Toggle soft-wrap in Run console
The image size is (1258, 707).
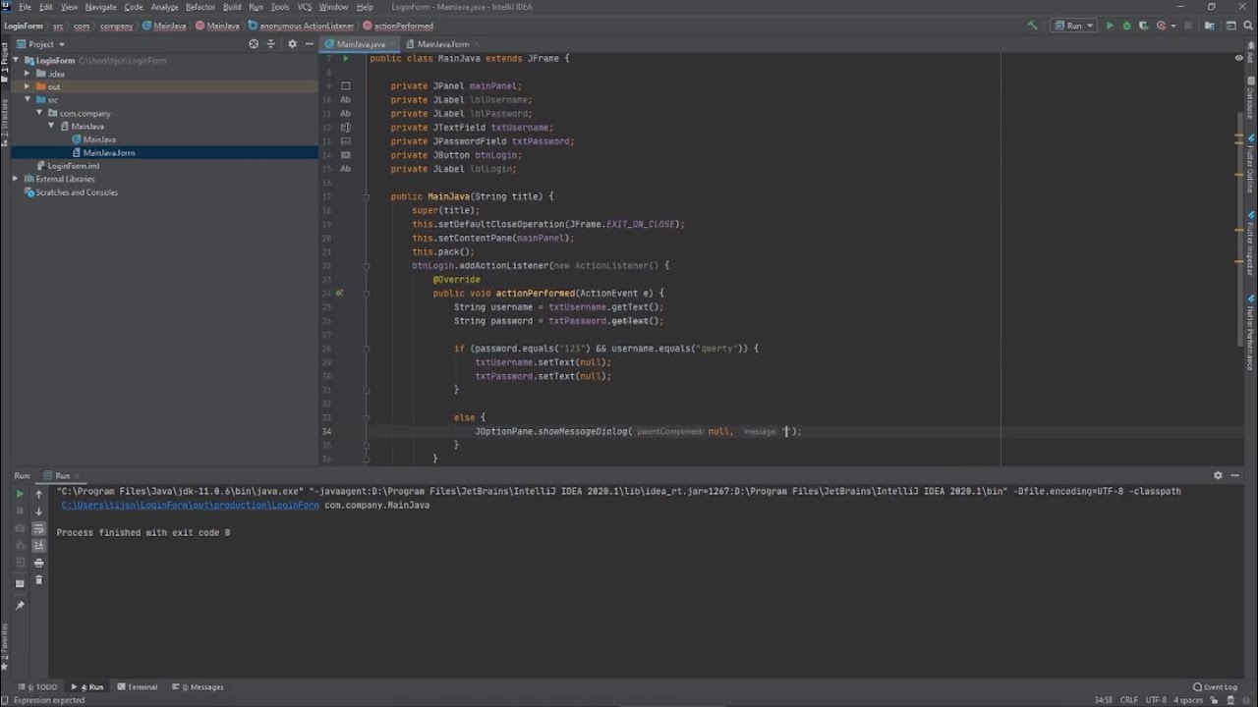tap(38, 528)
